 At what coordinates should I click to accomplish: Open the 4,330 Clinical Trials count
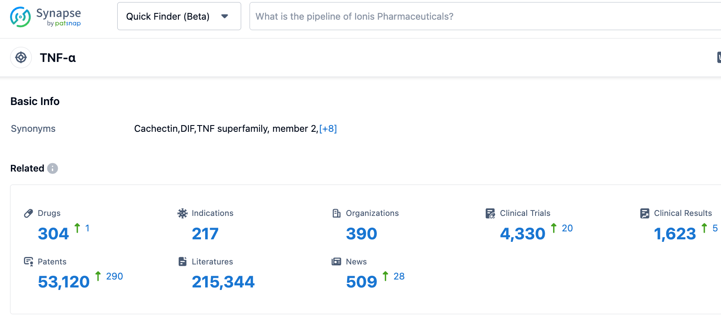pos(523,233)
